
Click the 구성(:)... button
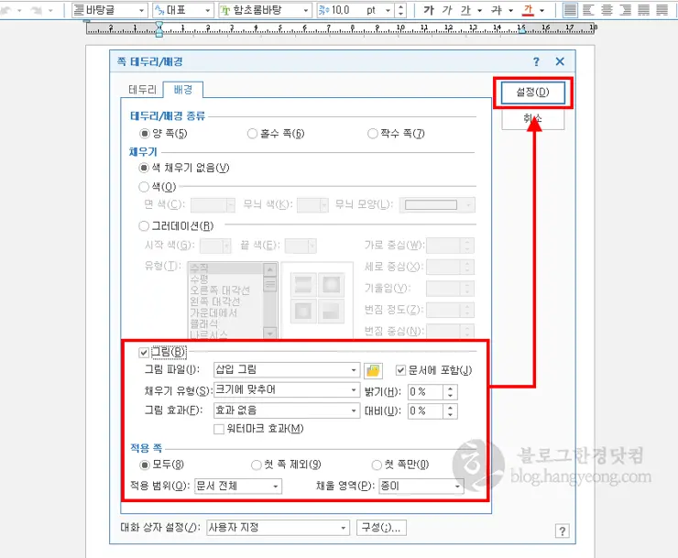[381, 527]
